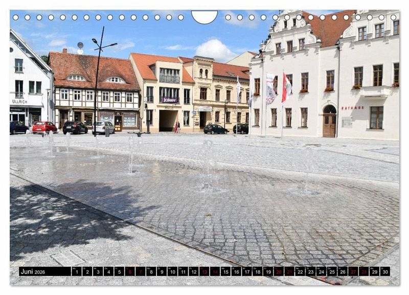
Task: Select date 9 in the calendar strip
Action: pyautogui.click(x=162, y=271)
